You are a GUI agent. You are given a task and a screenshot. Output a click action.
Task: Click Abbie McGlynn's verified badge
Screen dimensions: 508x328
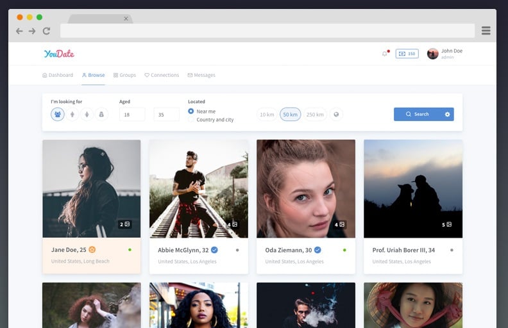pos(214,250)
